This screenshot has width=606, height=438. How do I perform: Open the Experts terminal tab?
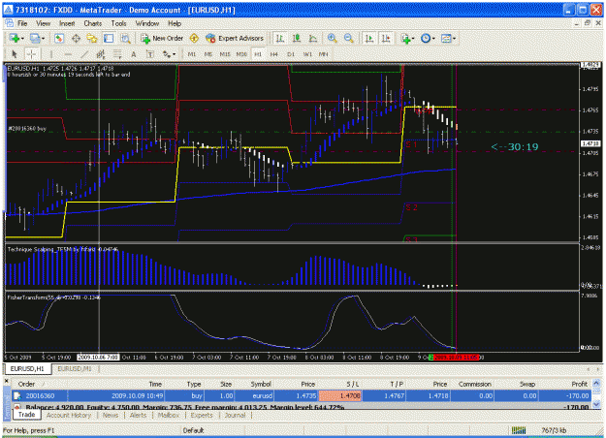[x=202, y=415]
